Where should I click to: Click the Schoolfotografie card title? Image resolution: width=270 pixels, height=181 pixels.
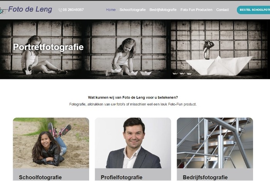coord(40,177)
